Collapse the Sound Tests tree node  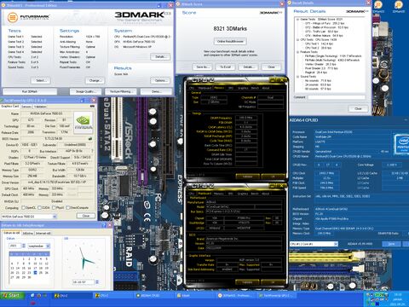pyautogui.click(x=298, y=77)
